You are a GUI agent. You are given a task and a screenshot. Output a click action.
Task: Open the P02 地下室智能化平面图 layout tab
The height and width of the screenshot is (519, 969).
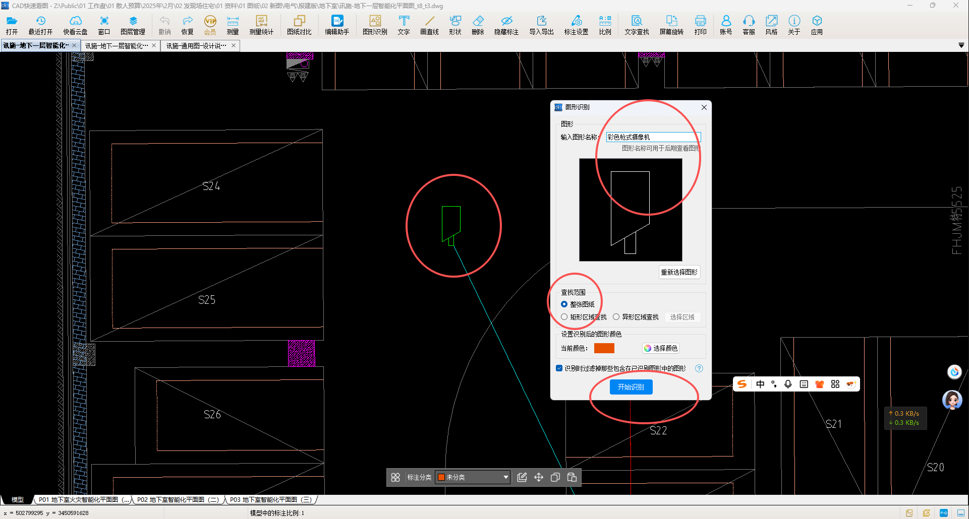178,500
